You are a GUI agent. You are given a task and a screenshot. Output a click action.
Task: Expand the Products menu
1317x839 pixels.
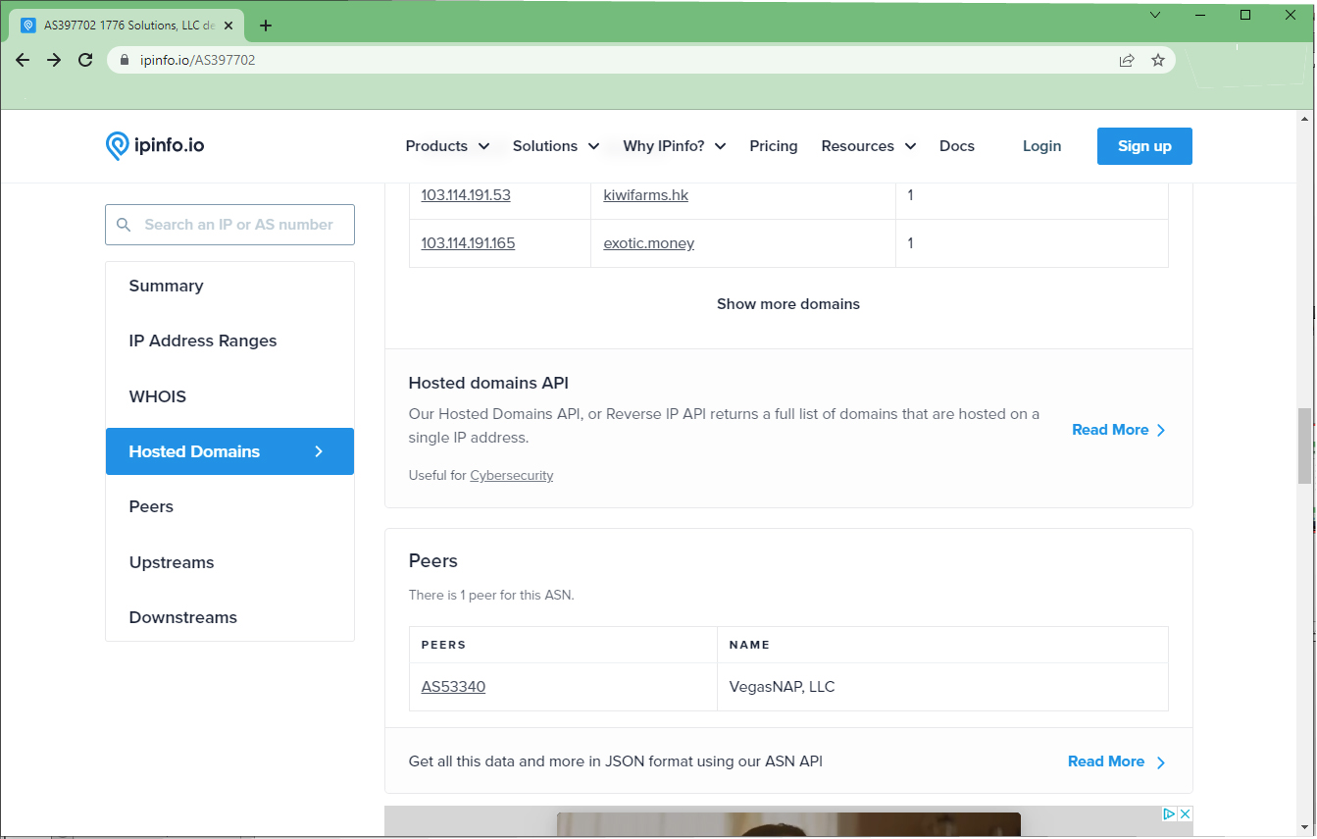tap(447, 146)
